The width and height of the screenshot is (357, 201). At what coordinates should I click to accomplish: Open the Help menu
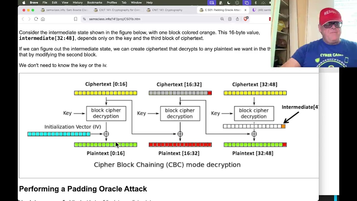149,3
